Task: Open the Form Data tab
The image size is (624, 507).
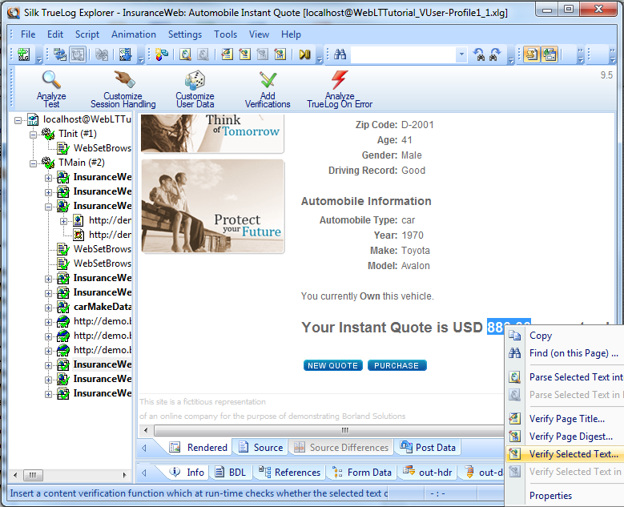Action: tap(368, 473)
